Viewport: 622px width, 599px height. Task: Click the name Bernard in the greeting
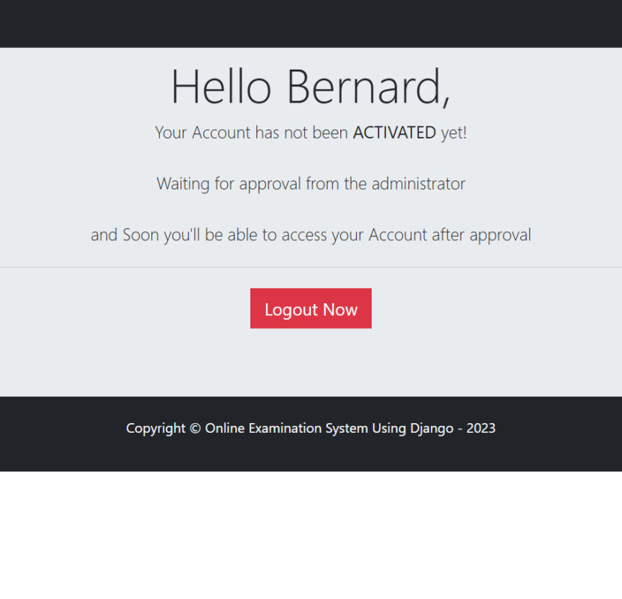[368, 86]
